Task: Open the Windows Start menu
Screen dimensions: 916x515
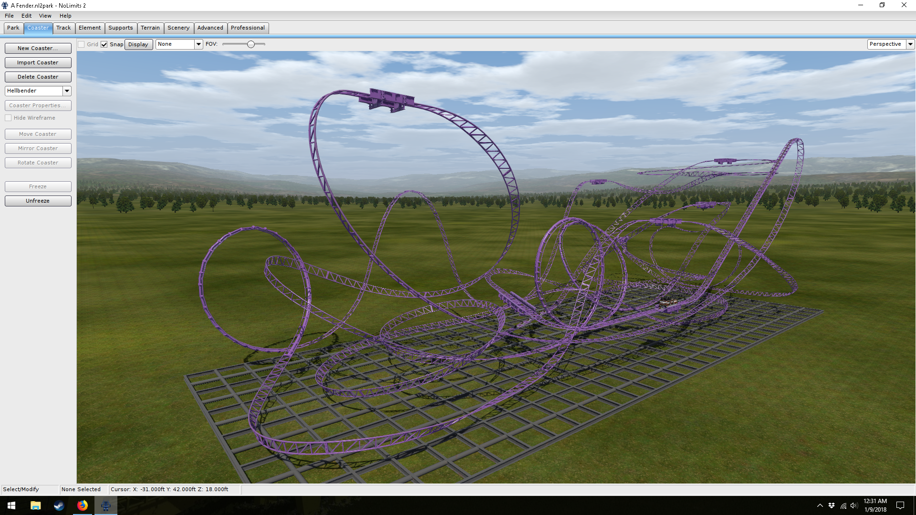Action: pos(11,505)
